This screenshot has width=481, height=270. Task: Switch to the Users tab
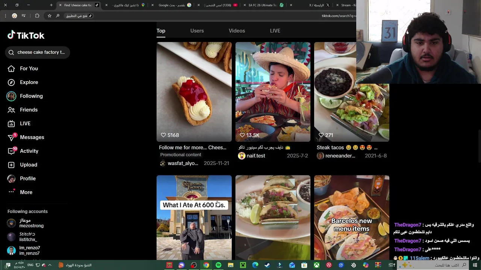click(x=197, y=31)
